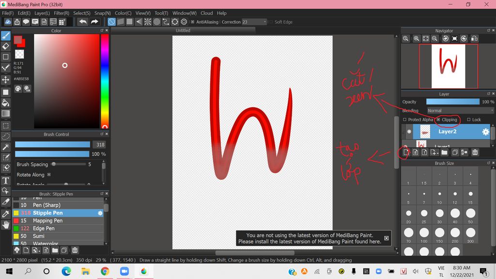Select the Lasso tool
The image size is (496, 279).
(x=6, y=136)
